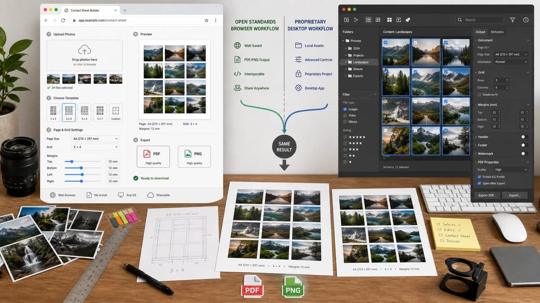Select the list view icon in desktop toolbar
540x303 pixels.
[x=369, y=20]
